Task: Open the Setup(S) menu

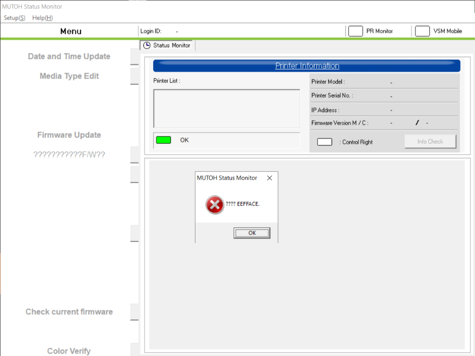Action: (14, 18)
